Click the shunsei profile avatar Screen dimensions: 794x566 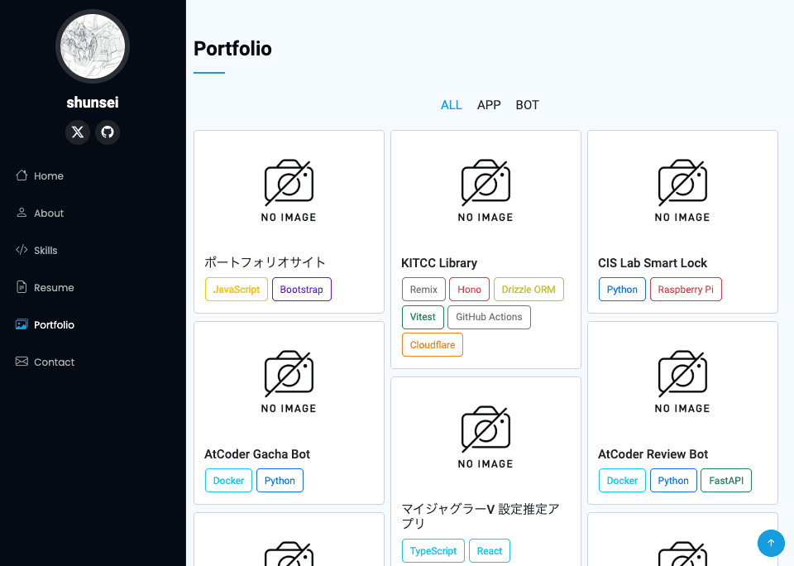(93, 47)
